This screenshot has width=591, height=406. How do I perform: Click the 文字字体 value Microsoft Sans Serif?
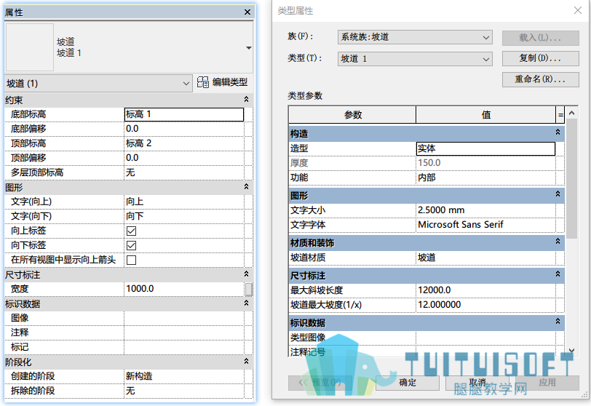(x=485, y=225)
